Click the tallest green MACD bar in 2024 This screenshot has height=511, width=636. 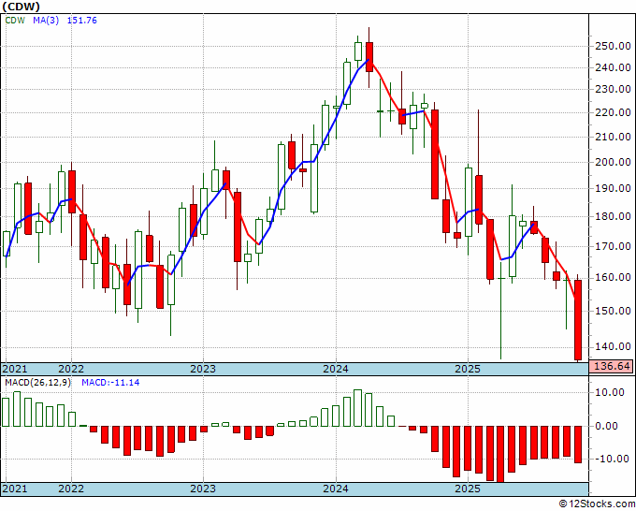[x=357, y=408]
